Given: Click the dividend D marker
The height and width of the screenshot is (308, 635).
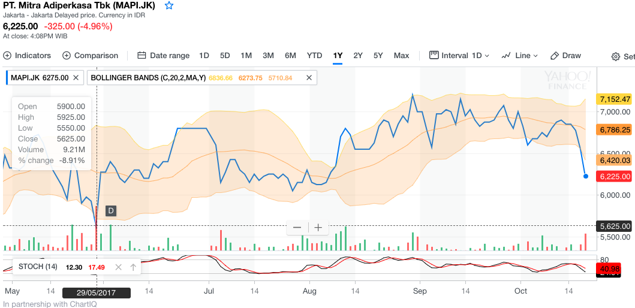Looking at the screenshot, I should 111,210.
